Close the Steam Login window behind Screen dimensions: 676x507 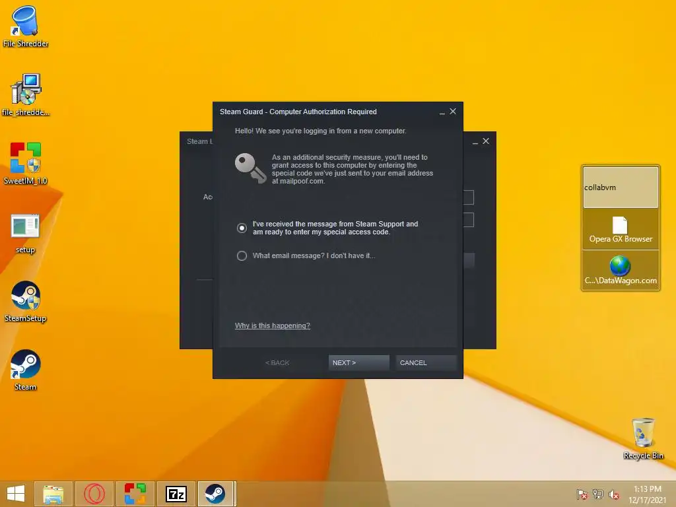coord(486,141)
